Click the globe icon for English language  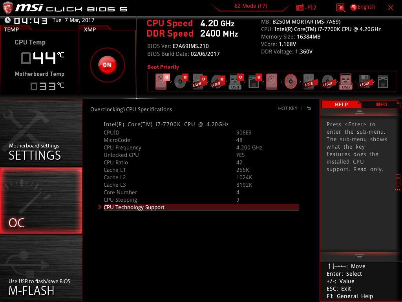353,7
